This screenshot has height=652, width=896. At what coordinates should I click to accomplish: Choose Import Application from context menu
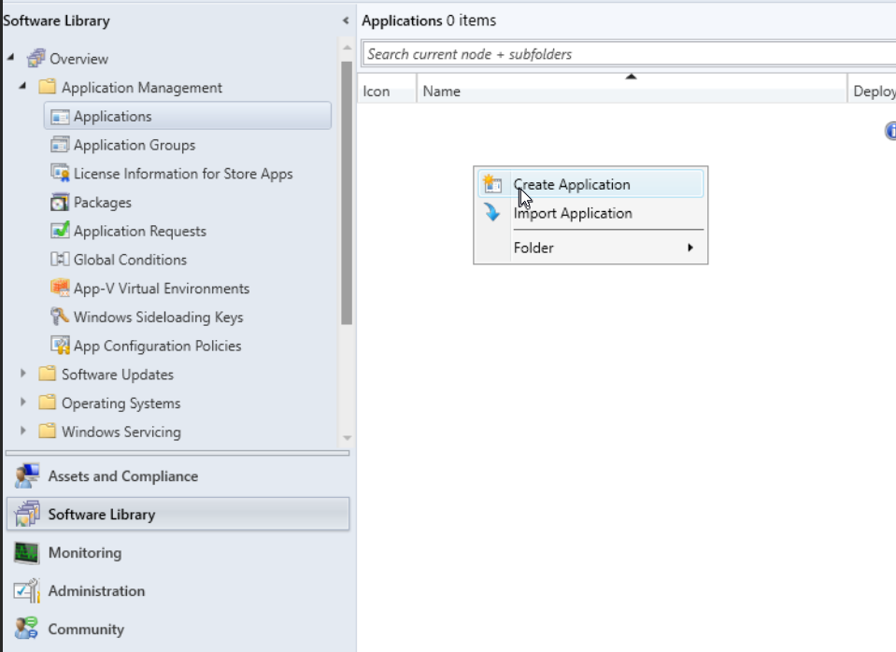point(573,214)
